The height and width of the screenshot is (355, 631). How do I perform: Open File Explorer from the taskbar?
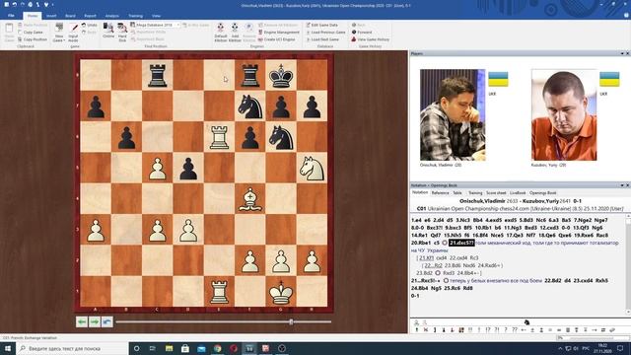point(169,348)
